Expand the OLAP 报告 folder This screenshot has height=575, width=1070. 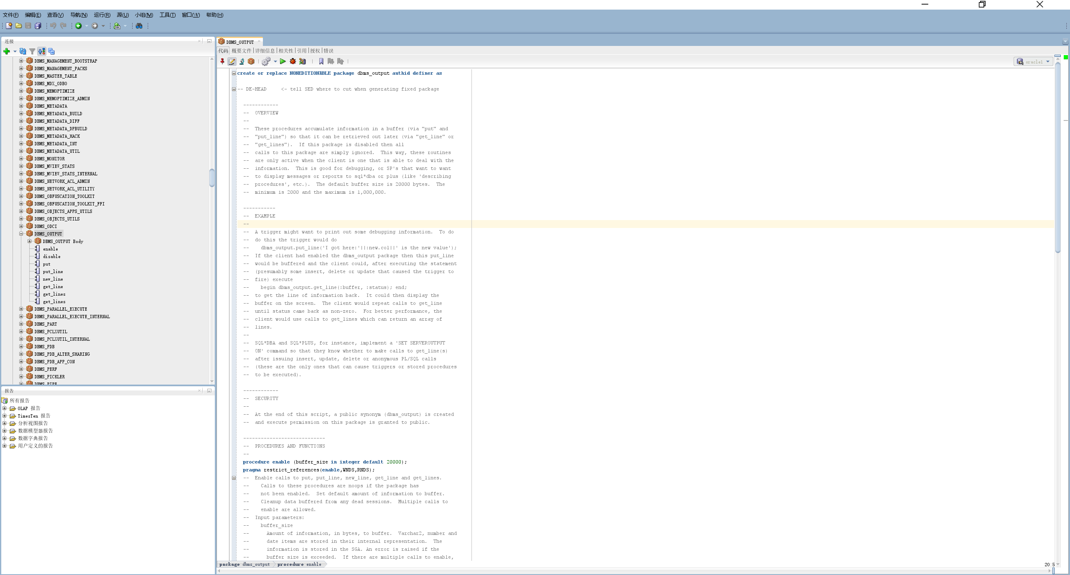(x=5, y=408)
